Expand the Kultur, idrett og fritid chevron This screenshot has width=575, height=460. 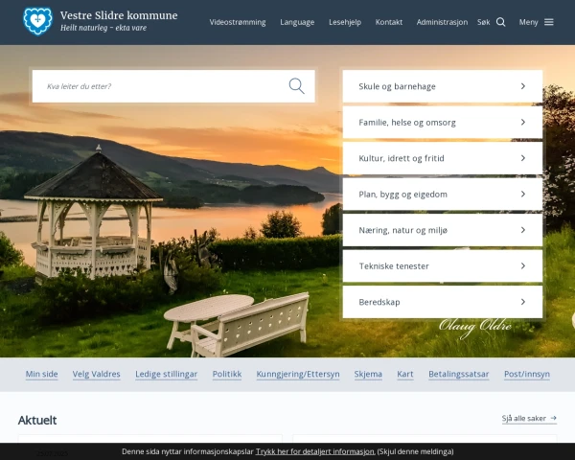point(523,158)
